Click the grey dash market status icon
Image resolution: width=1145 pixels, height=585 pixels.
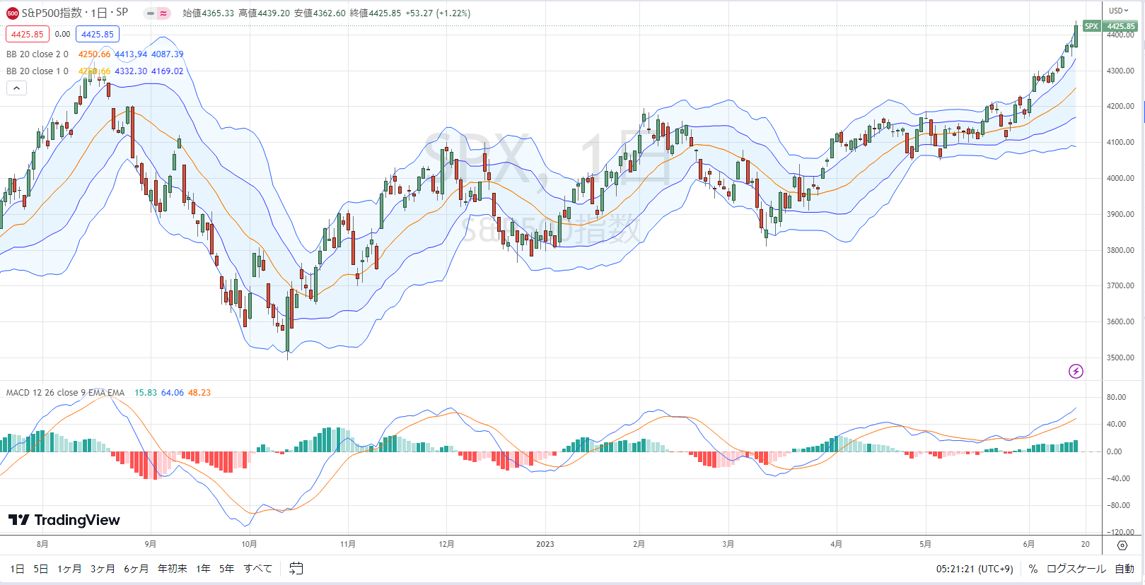[x=151, y=13]
